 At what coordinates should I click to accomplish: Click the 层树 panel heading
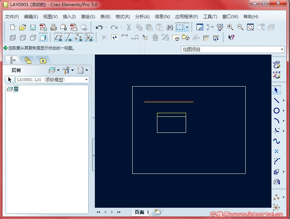click(16, 70)
